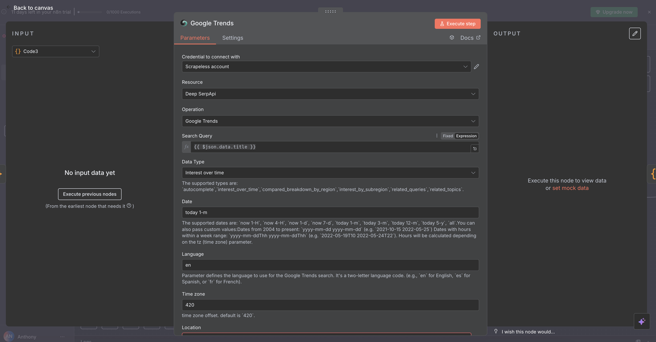Click the fx icon in Search Query
Viewport: 656px width, 342px height.
tap(187, 147)
